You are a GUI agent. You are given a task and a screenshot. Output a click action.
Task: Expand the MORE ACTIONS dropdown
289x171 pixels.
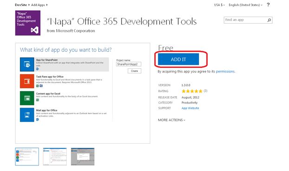point(172,120)
